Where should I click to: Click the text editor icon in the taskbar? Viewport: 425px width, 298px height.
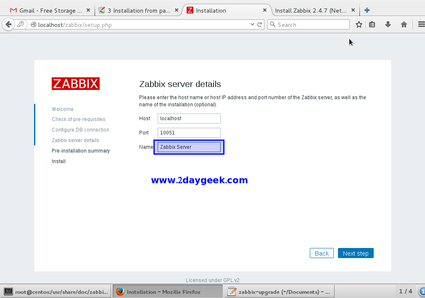pyautogui.click(x=232, y=292)
